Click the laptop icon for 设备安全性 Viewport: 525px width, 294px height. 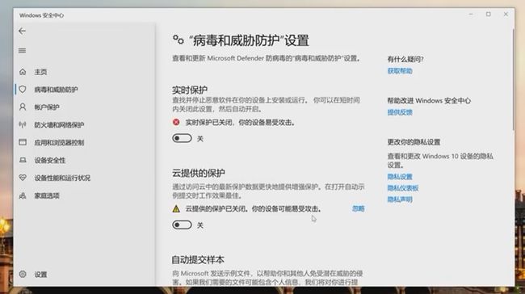[x=23, y=160]
